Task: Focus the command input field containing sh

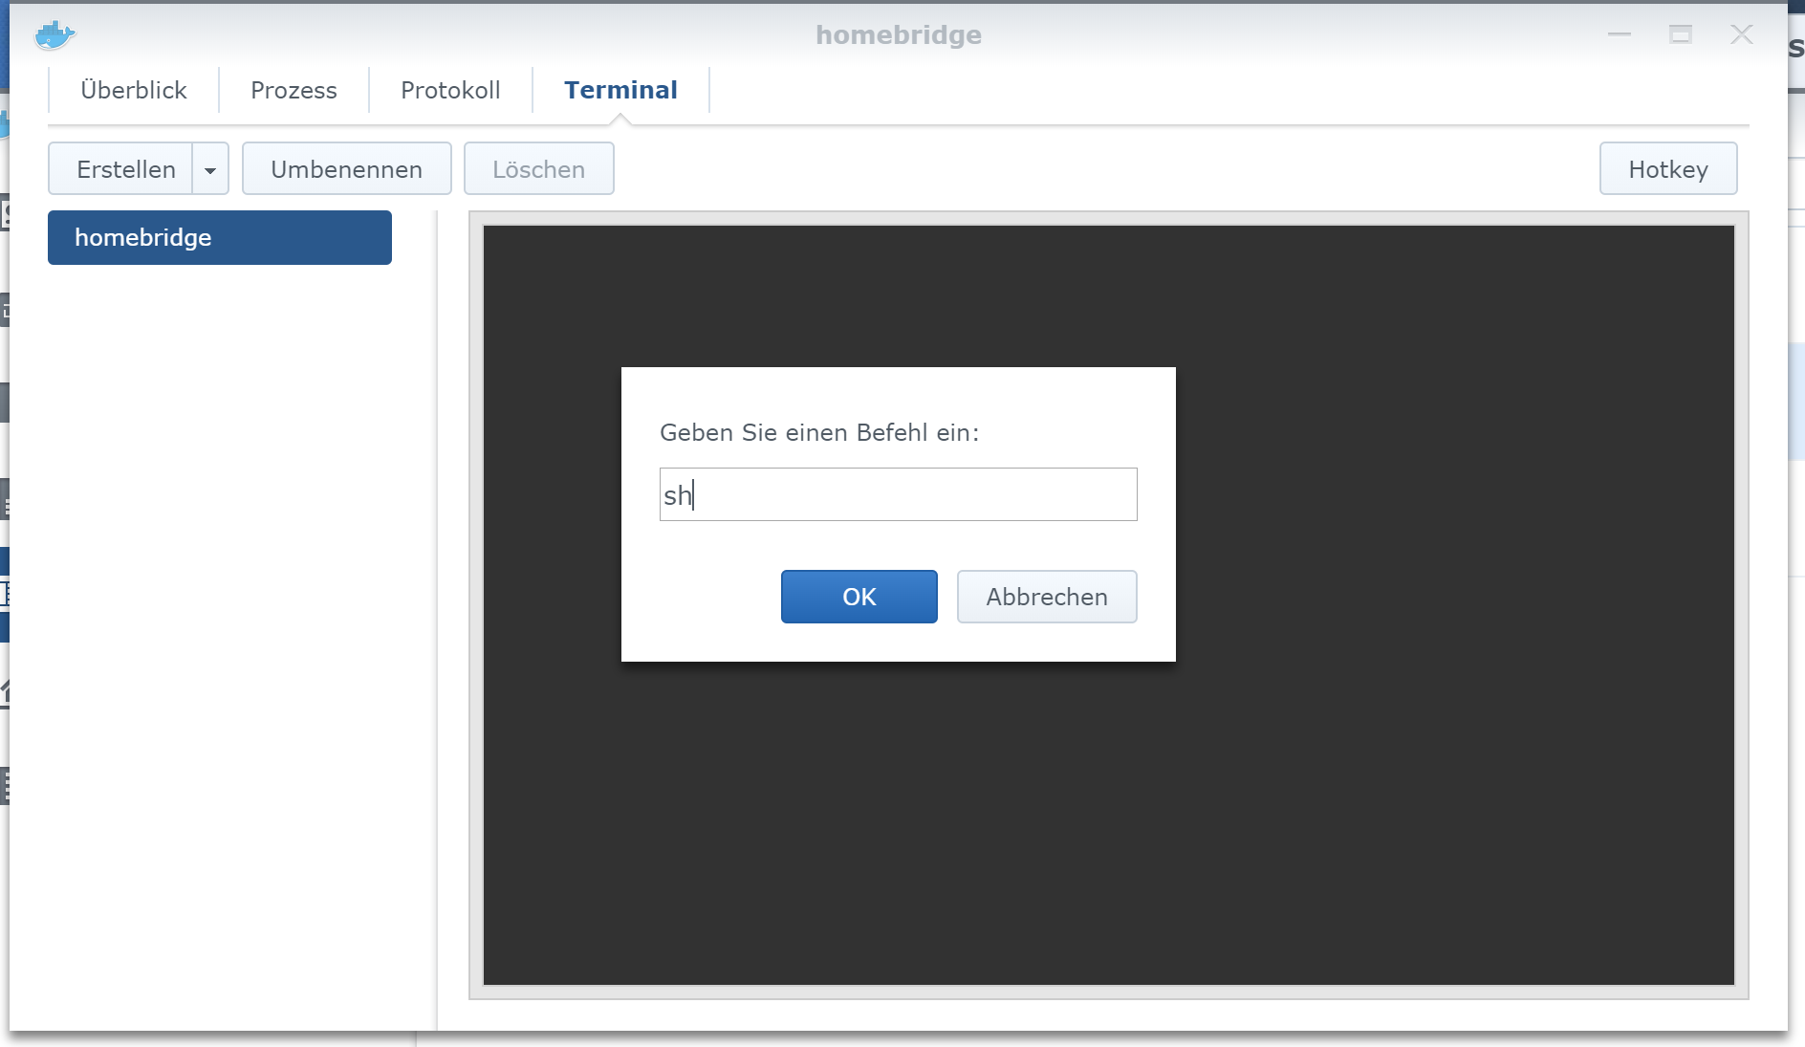Action: (898, 494)
